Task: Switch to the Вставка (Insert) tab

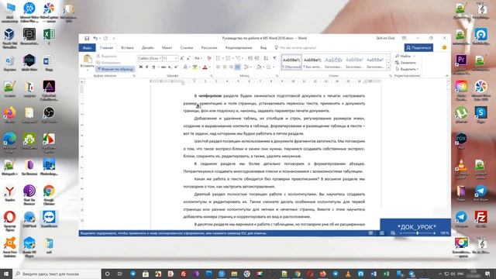Action: (x=127, y=48)
